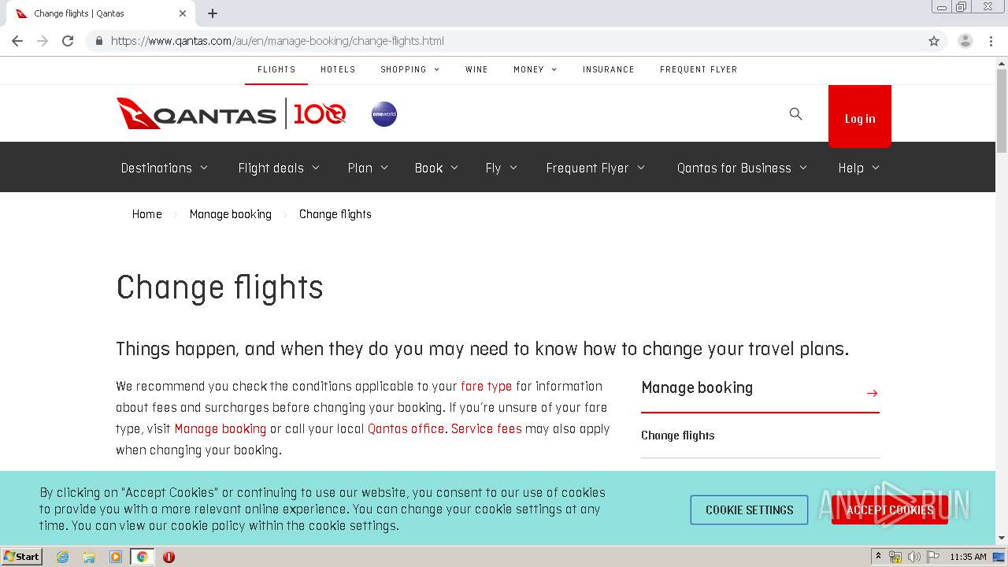Launch Internet Explorer from the taskbar
1008x567 pixels.
click(62, 557)
